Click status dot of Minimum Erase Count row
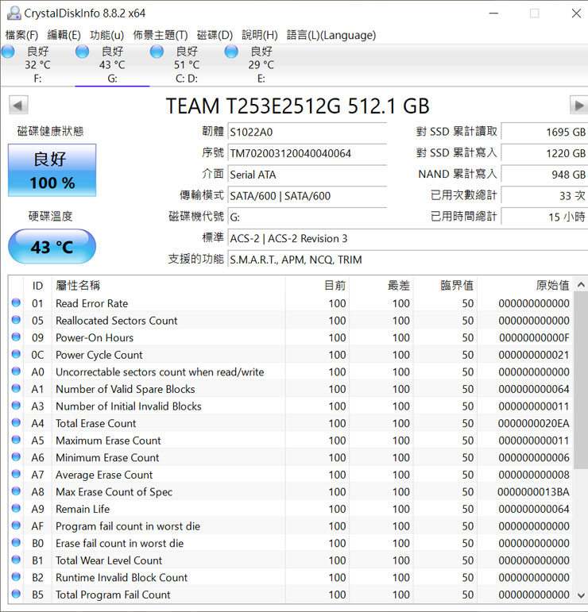Viewport: 588px width, 612px height. pyautogui.click(x=16, y=456)
